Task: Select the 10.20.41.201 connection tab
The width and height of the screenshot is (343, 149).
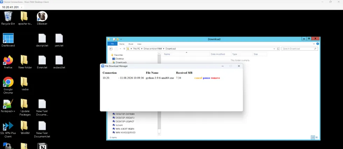Action: (10, 7)
